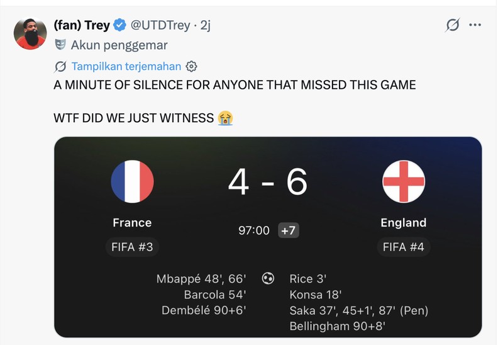Click the (fan) Trey display name
This screenshot has height=345, width=503.
[82, 25]
